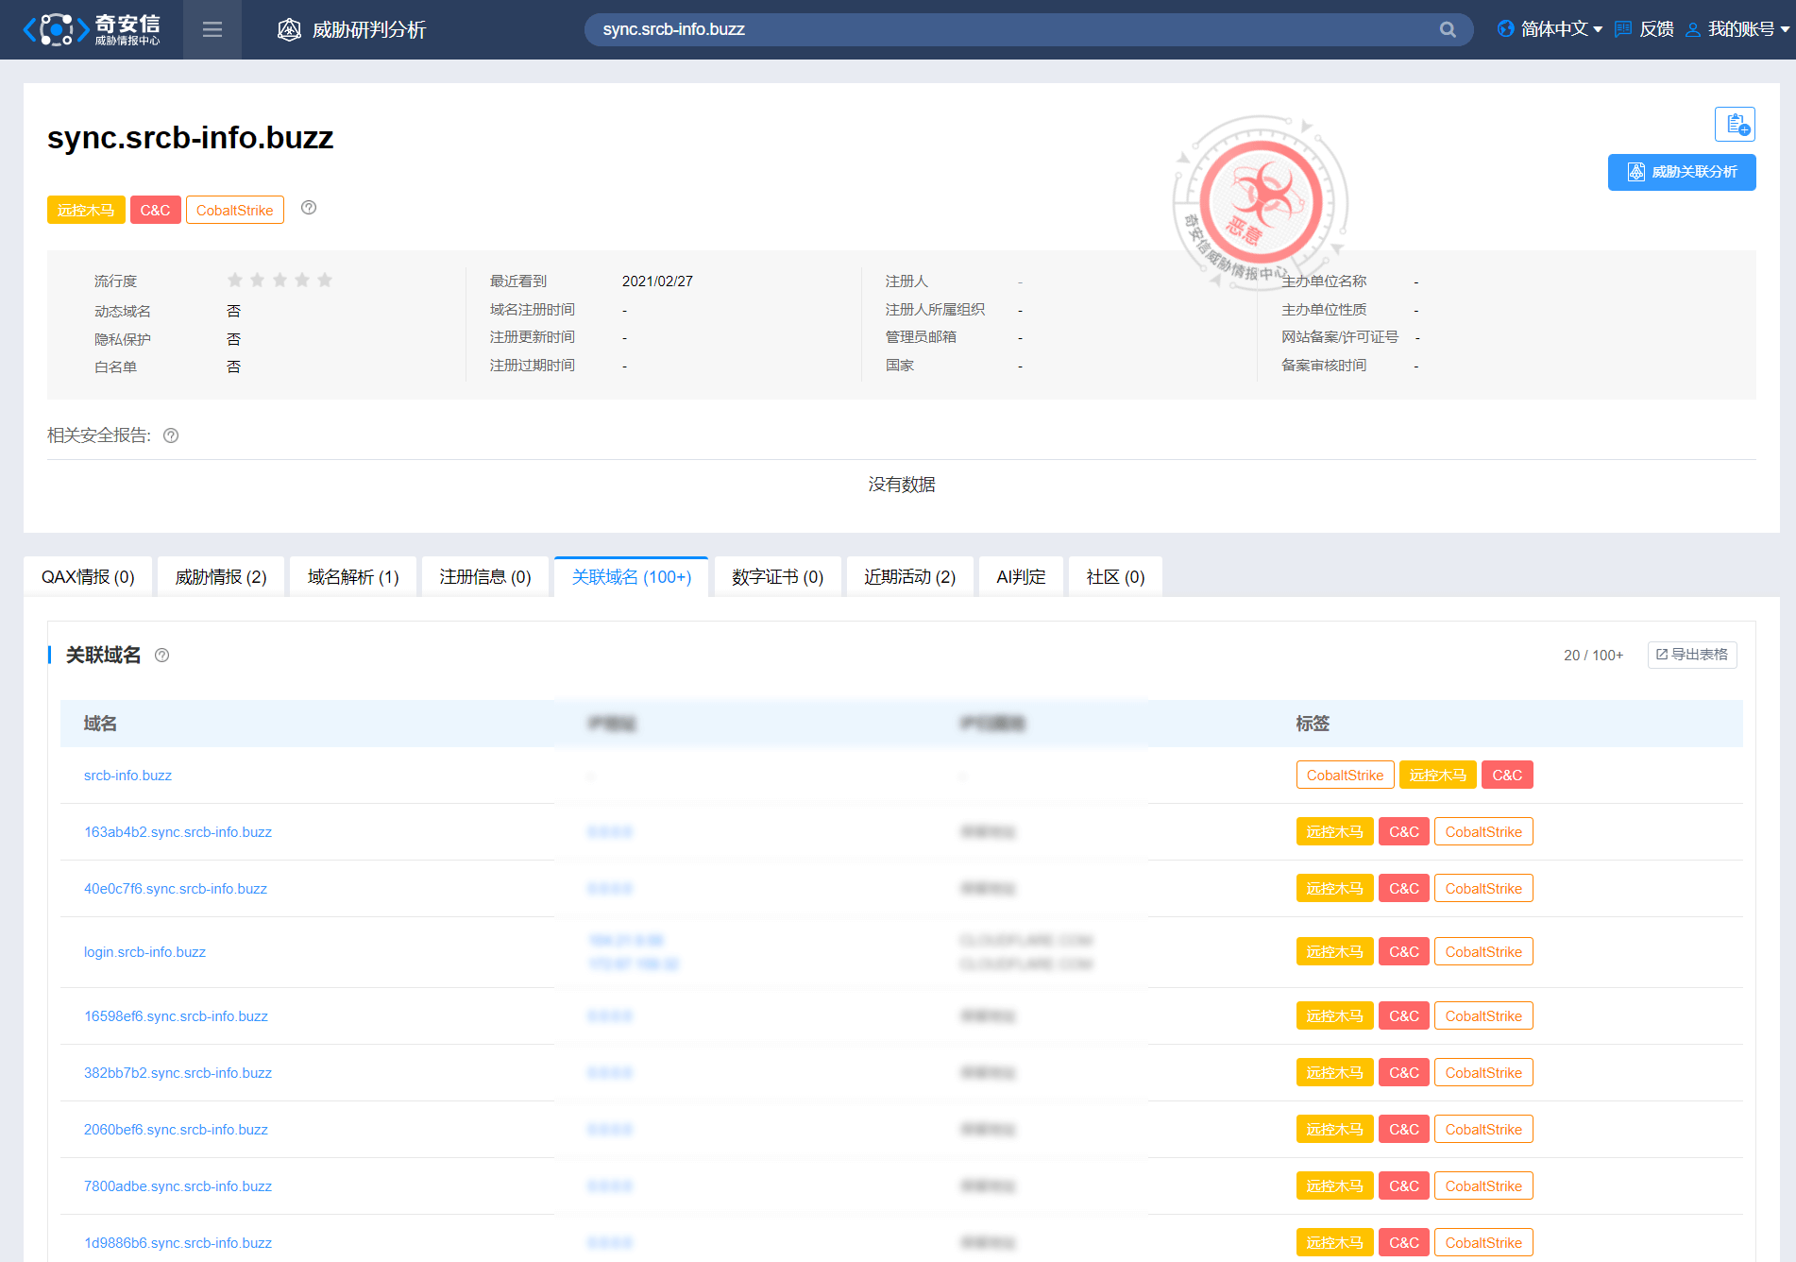Switch to the QAX情报 (0) tab
The image size is (1796, 1262).
tap(88, 577)
